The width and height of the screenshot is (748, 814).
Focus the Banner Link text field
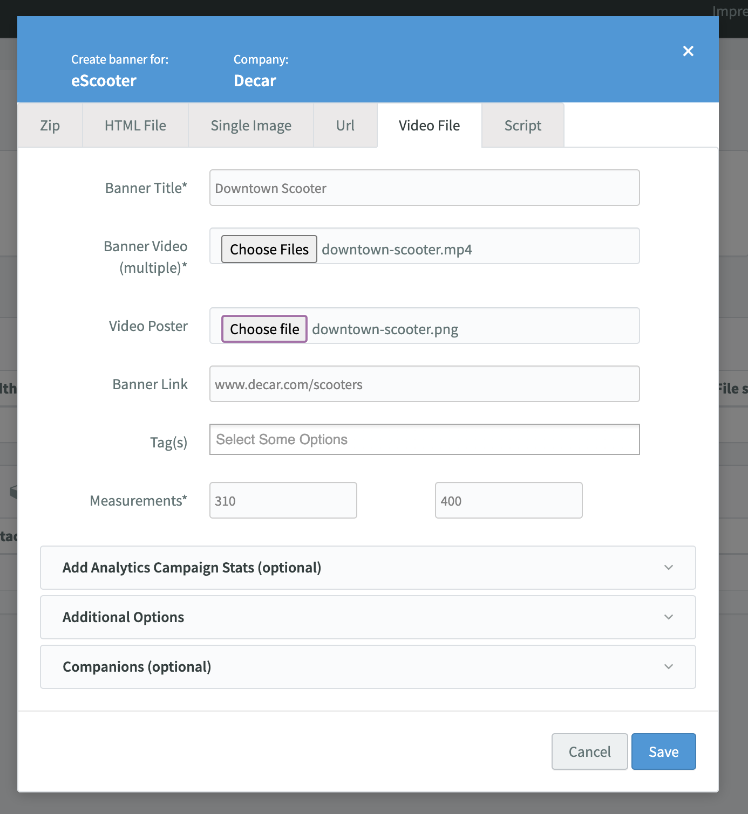tap(424, 384)
